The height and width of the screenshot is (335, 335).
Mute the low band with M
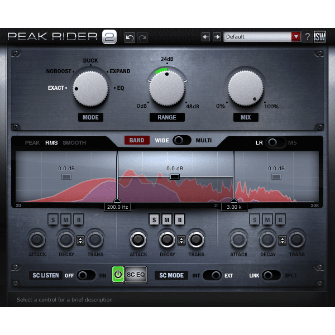(66, 219)
